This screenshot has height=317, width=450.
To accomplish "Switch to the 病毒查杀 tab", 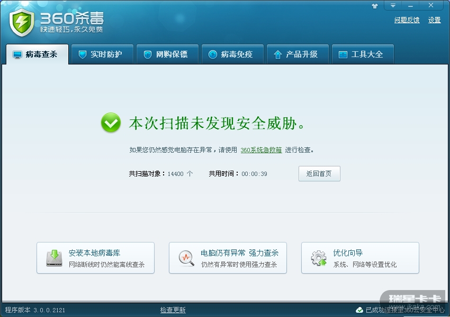I will (x=37, y=54).
